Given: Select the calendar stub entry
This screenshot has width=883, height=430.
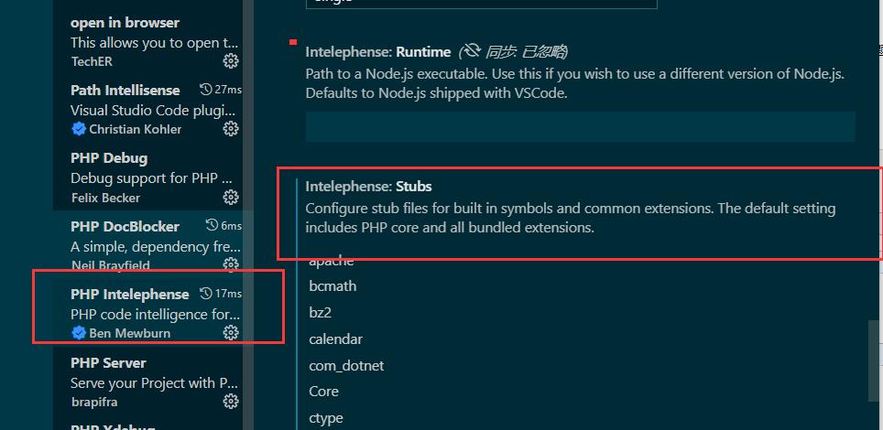Looking at the screenshot, I should [x=335, y=339].
